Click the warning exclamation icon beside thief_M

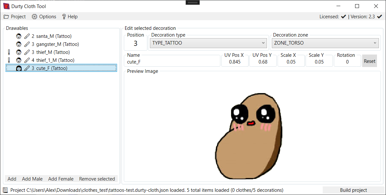tap(9, 52)
